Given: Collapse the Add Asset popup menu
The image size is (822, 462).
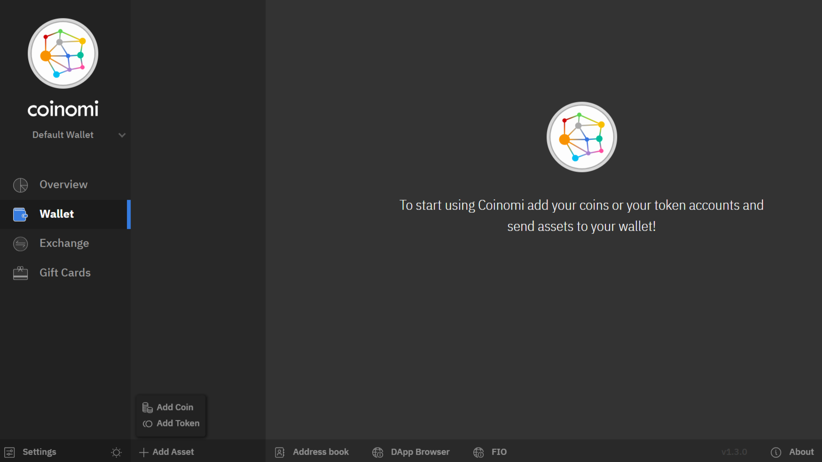Looking at the screenshot, I should tap(167, 452).
